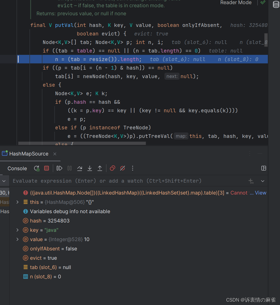Stop the debug session
280x305 pixels.
coord(47,168)
